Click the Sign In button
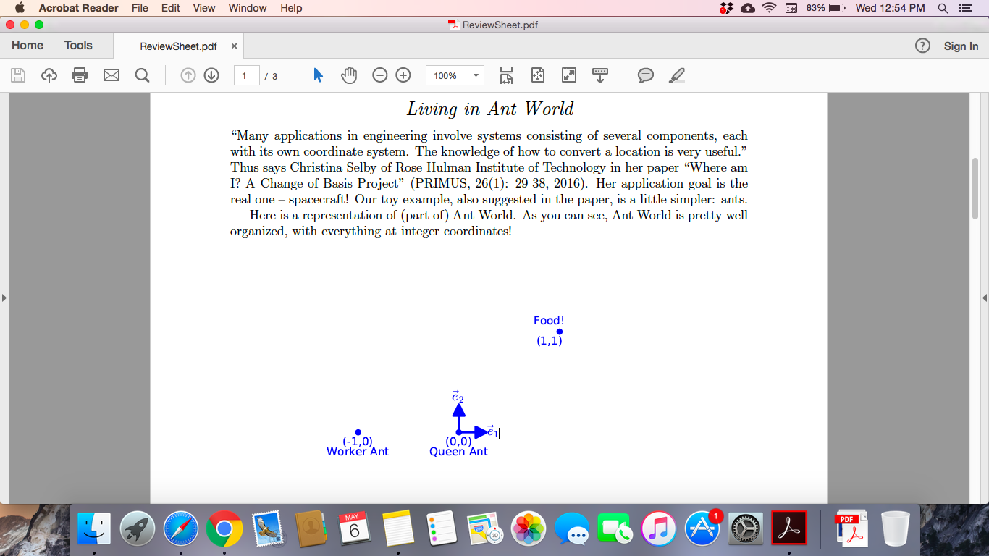The image size is (989, 556). tap(961, 46)
